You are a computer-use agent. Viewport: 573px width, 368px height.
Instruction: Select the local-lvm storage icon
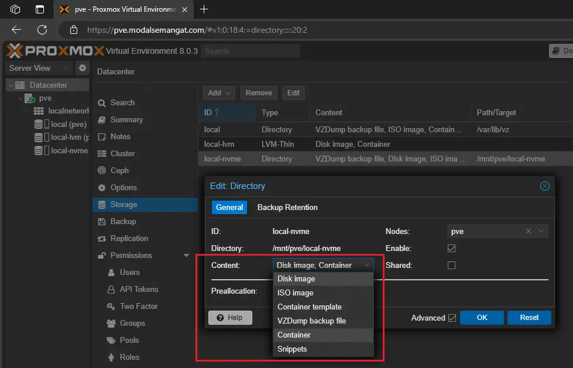coord(39,137)
